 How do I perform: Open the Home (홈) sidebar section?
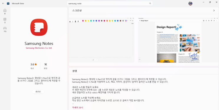click(x=5, y=11)
